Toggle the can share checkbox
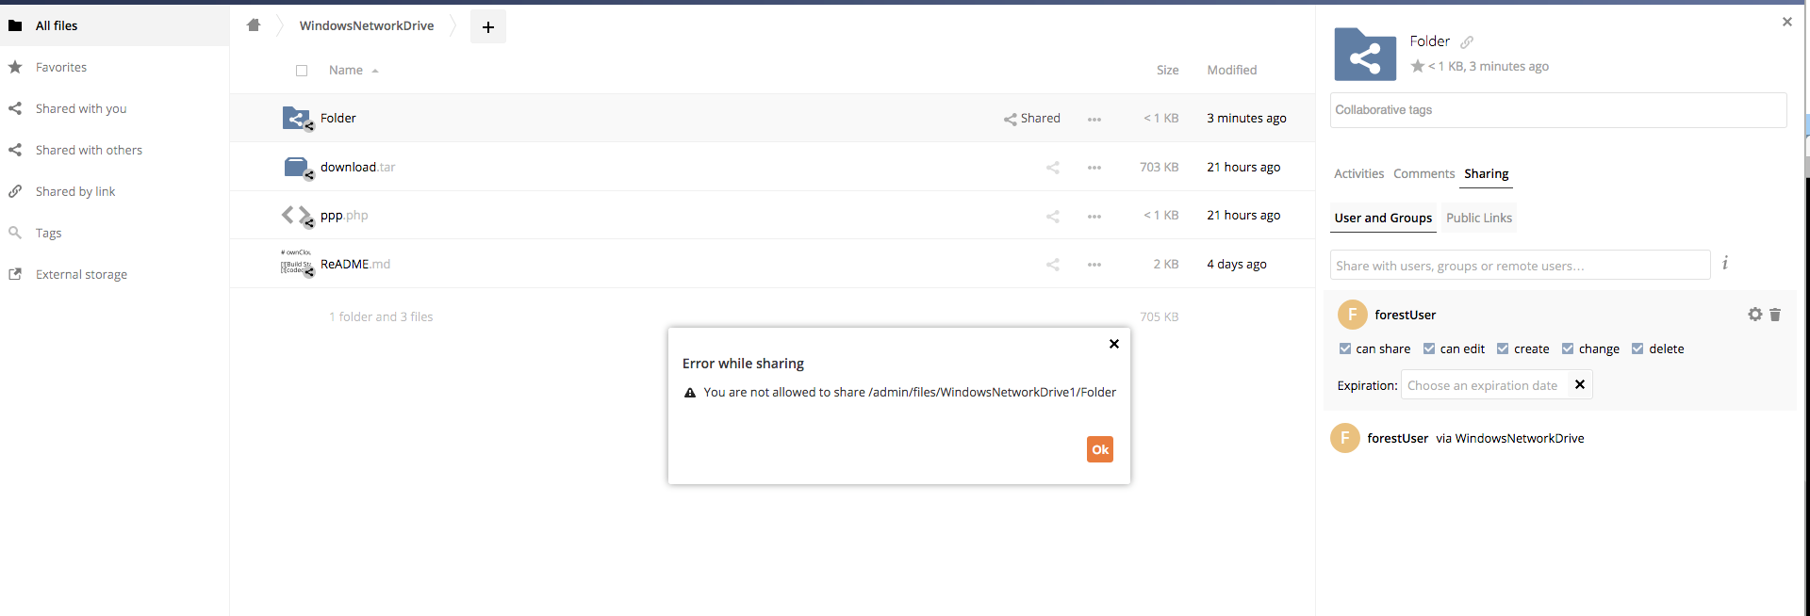 1345,349
